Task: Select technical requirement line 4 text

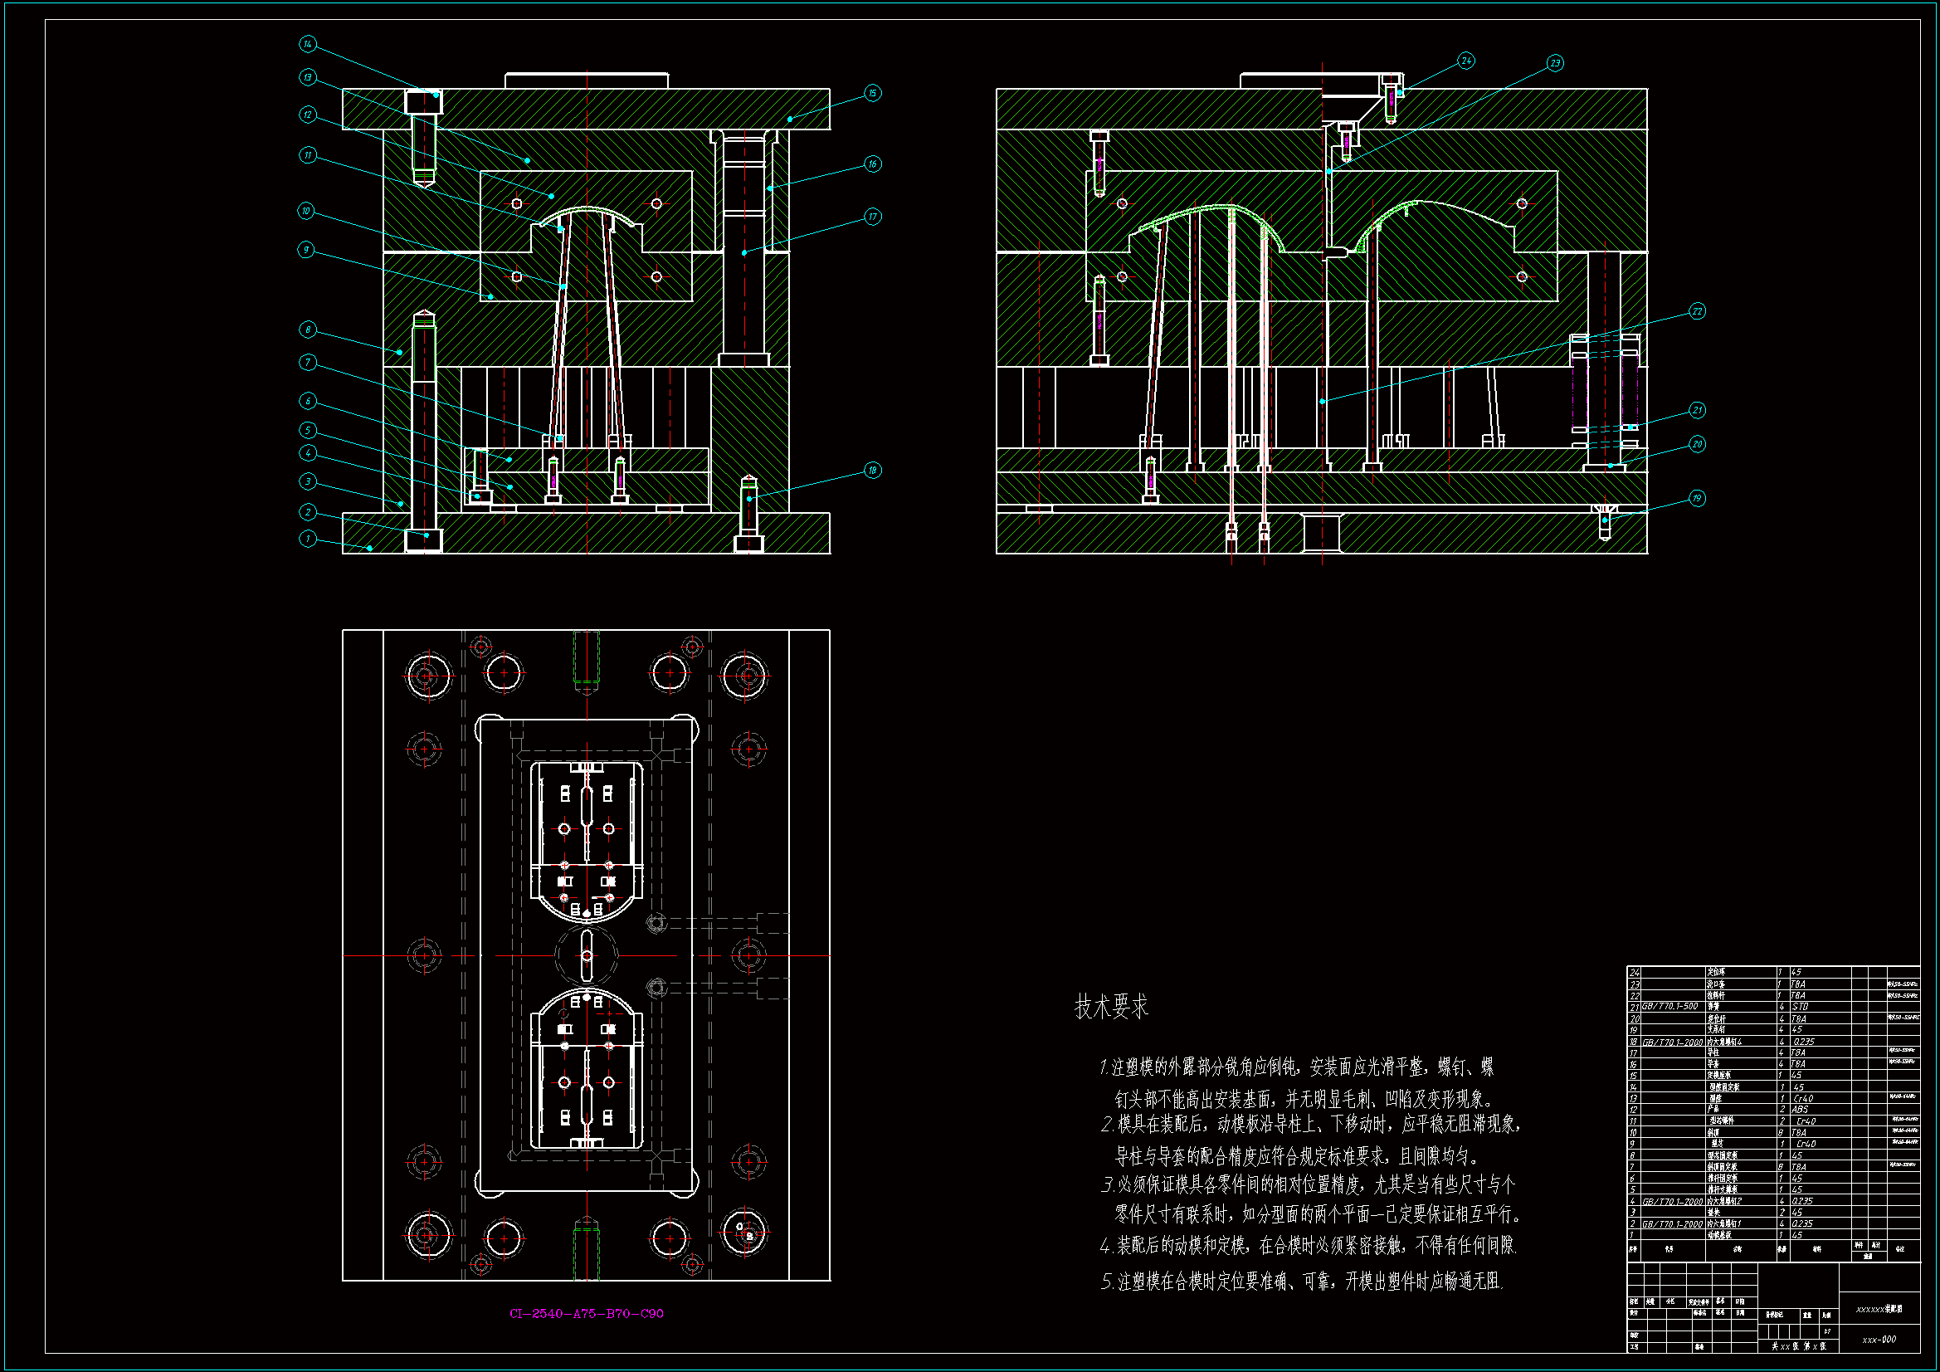Action: (1308, 1245)
